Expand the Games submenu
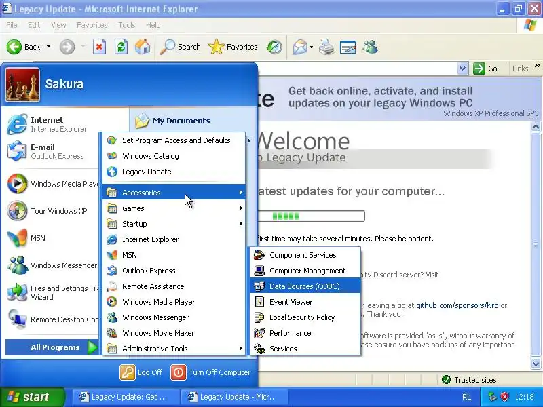This screenshot has height=407, width=543. (x=174, y=208)
